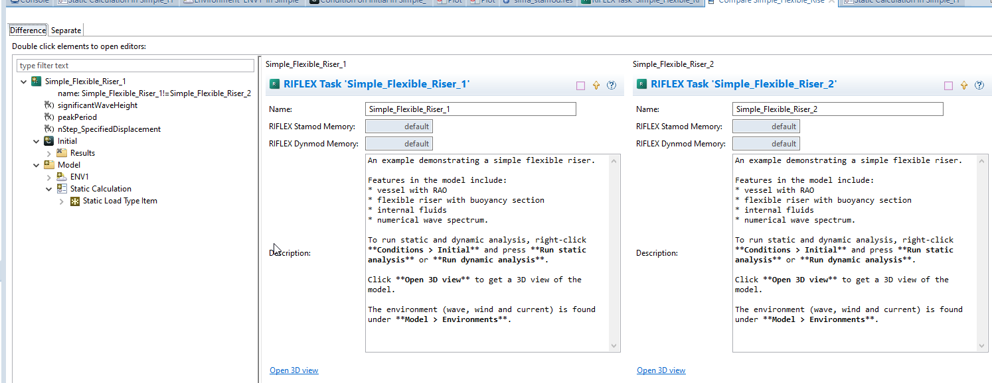Select the Difference tab
Viewport: 992px width, 383px height.
[28, 30]
